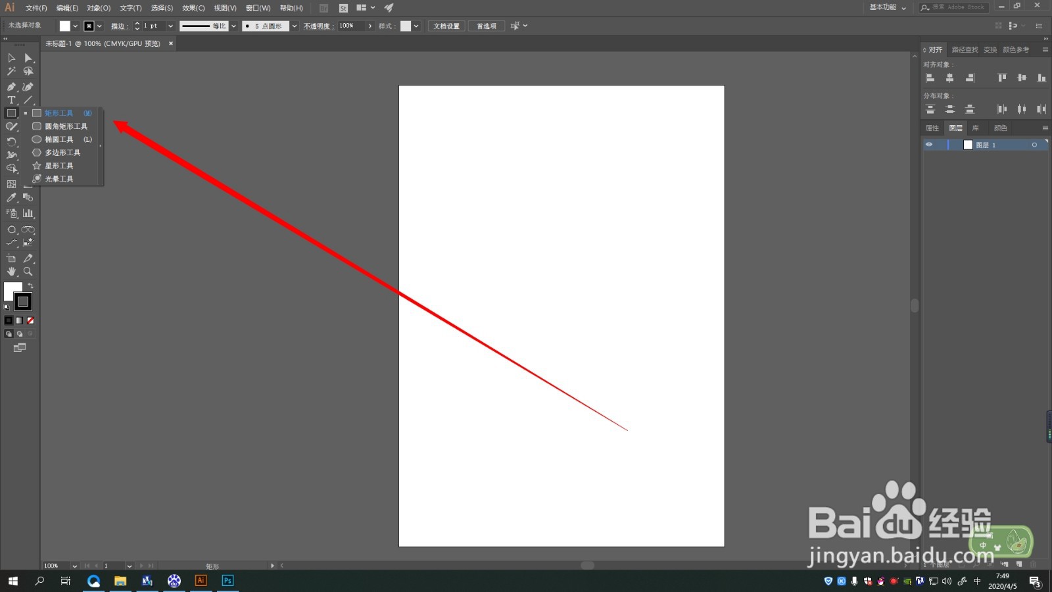Choose the Rotate tool
The height and width of the screenshot is (592, 1052).
tap(11, 141)
